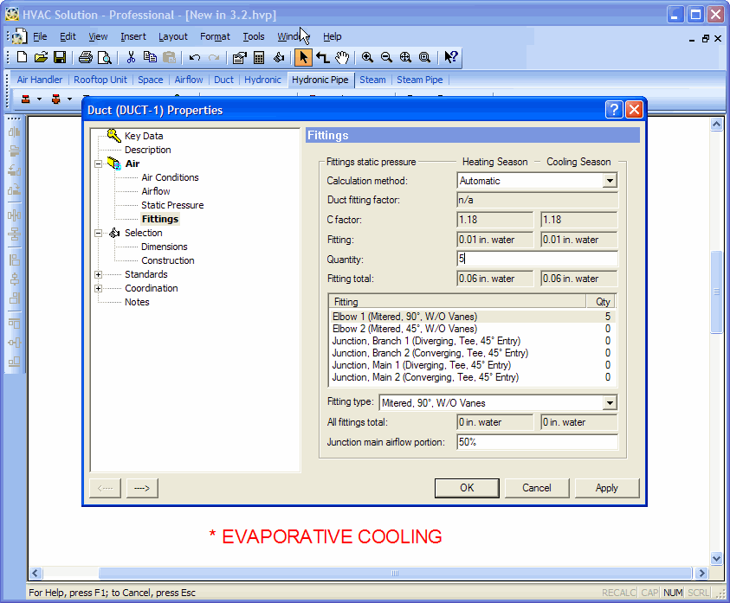This screenshot has height=603, width=730.
Task: Open the Edit menu
Action: (x=68, y=36)
